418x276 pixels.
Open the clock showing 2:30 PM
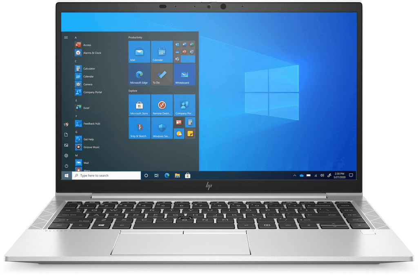coord(340,175)
